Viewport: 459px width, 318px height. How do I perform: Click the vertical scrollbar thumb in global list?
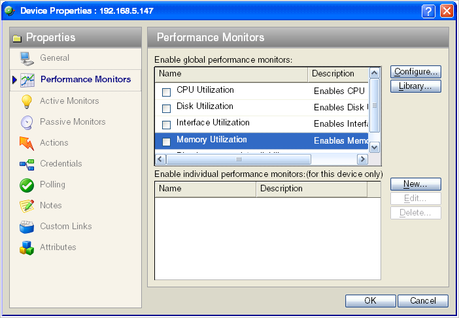pos(375,106)
